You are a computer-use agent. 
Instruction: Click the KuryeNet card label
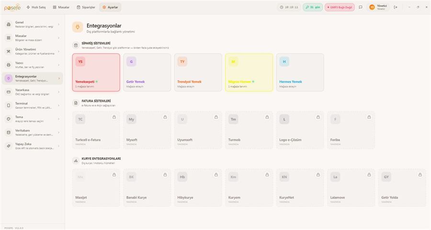[x=286, y=197]
